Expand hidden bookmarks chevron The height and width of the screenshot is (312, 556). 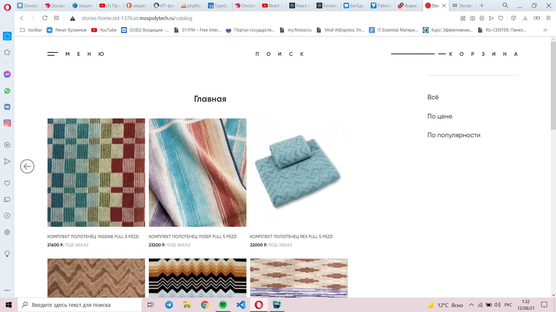545,30
